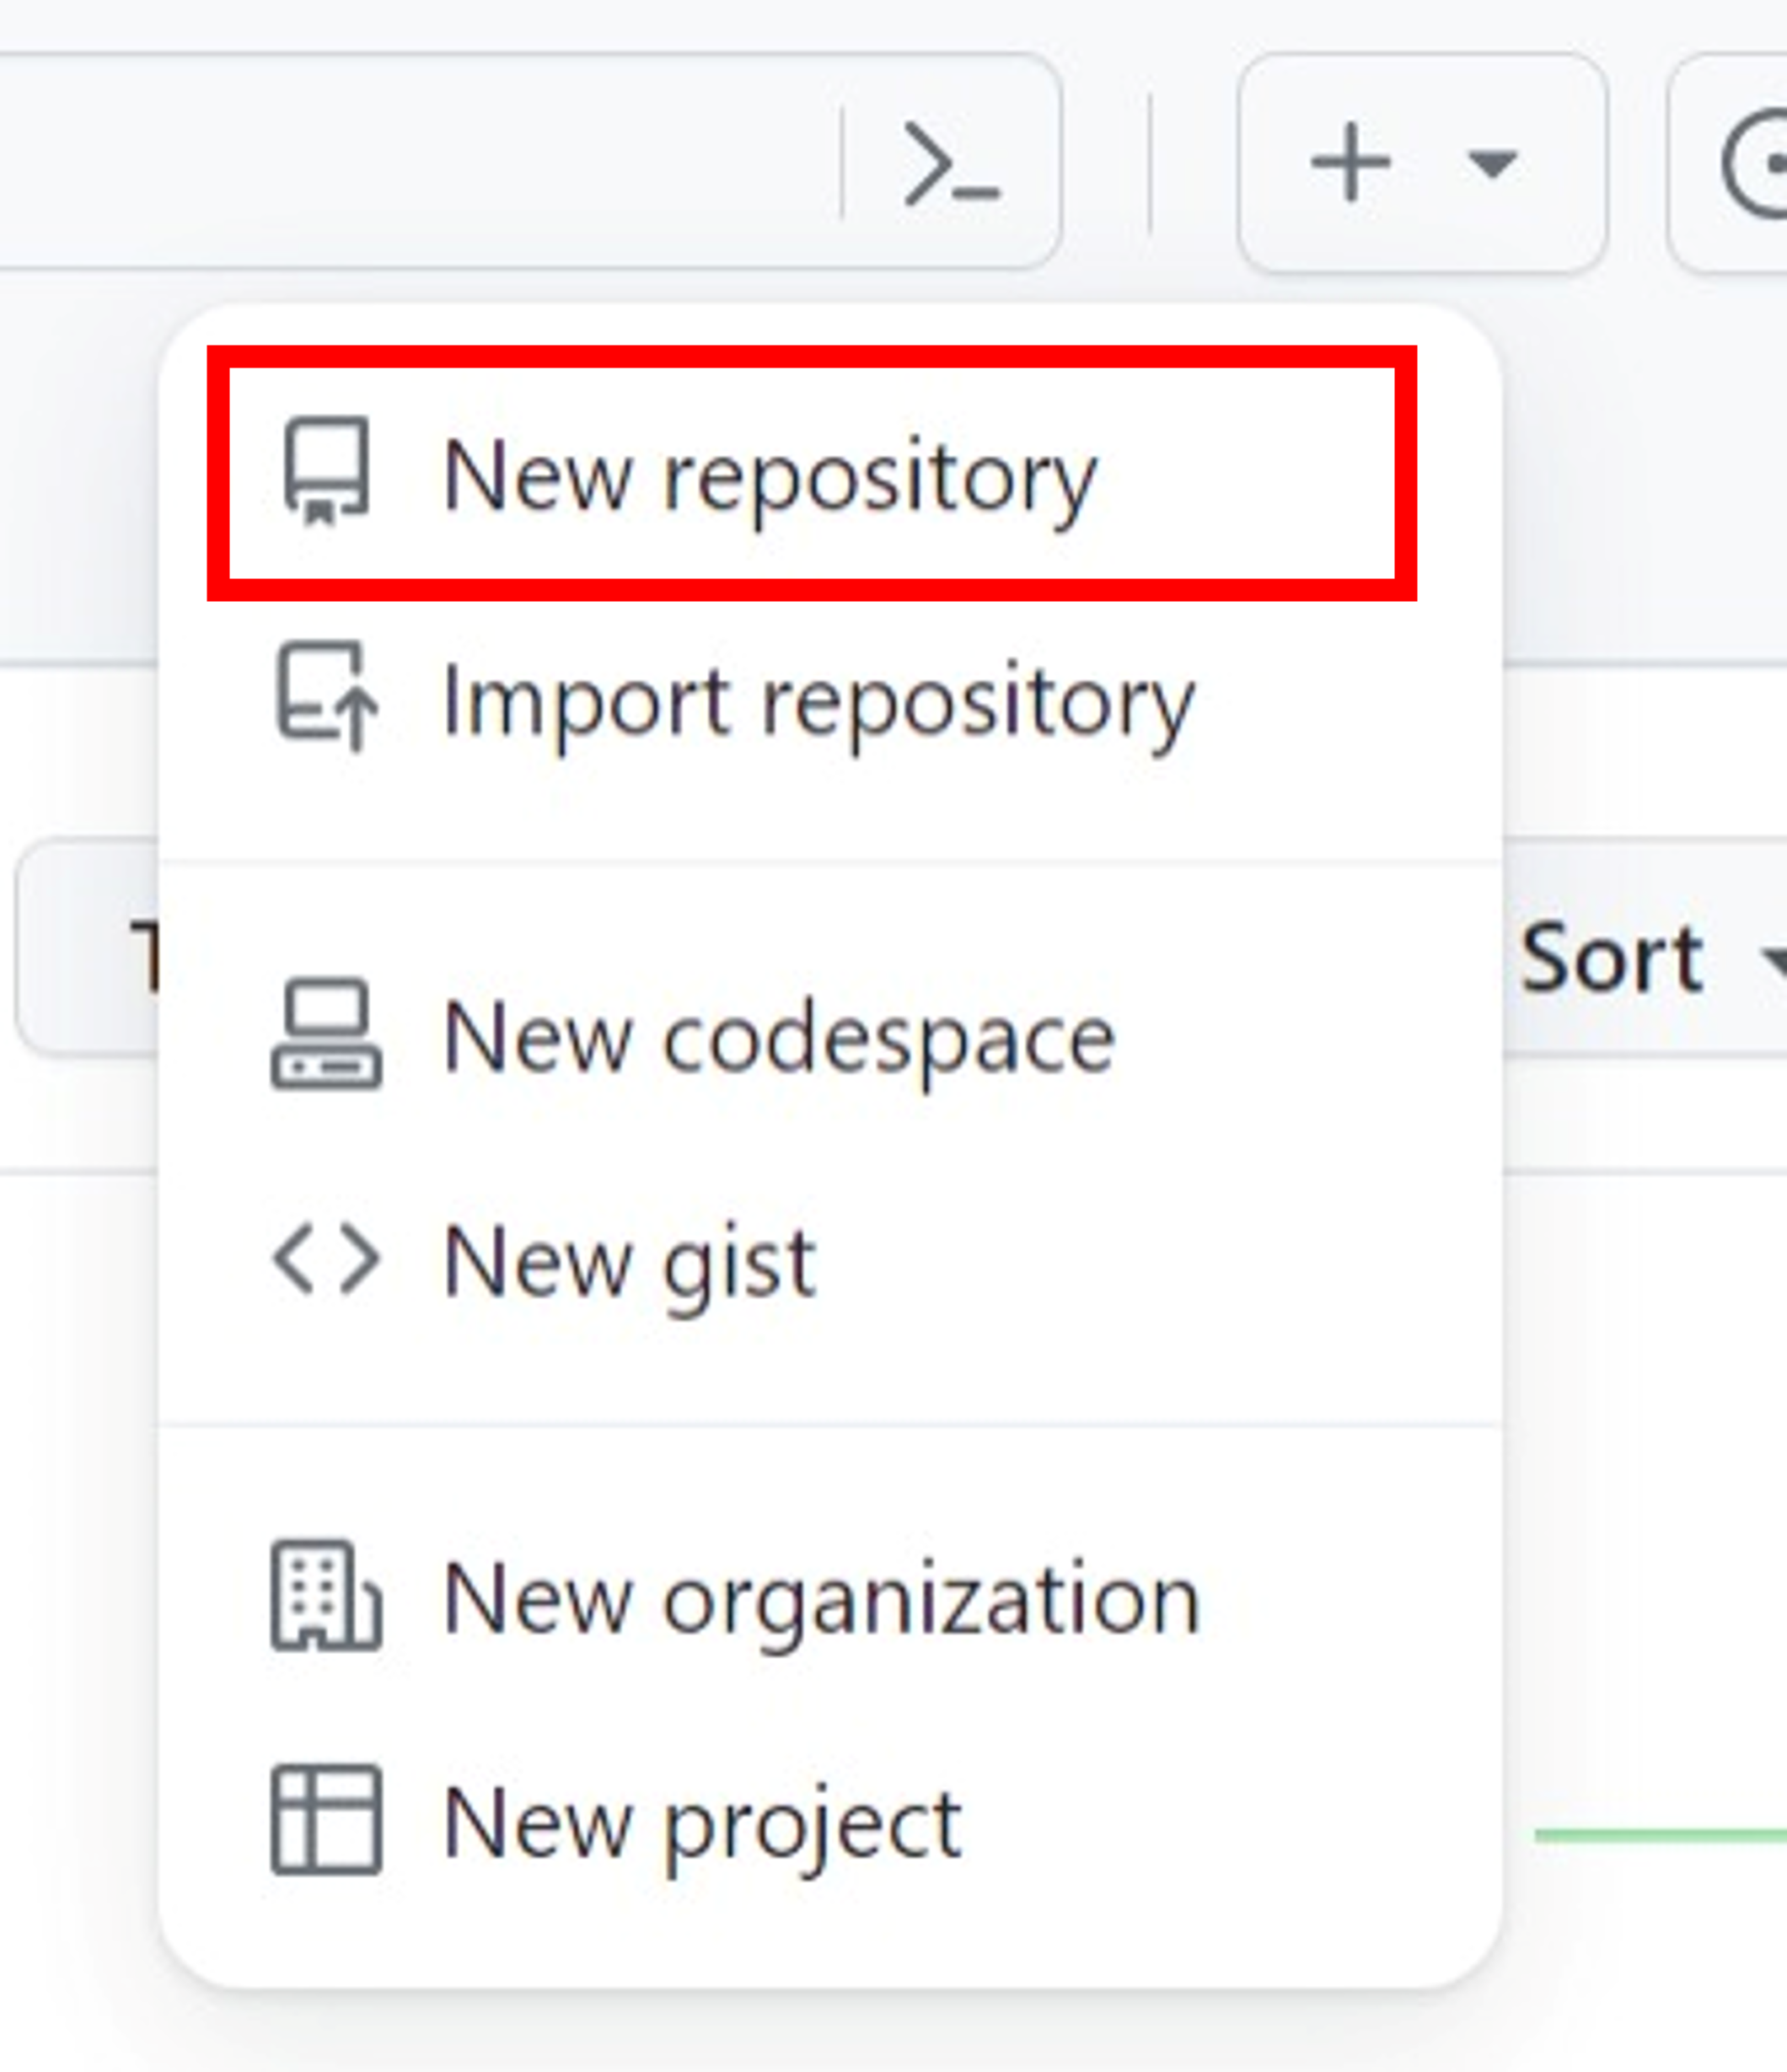Click the project table icon
Viewport: 1787px width, 2072px height.
coord(326,1821)
